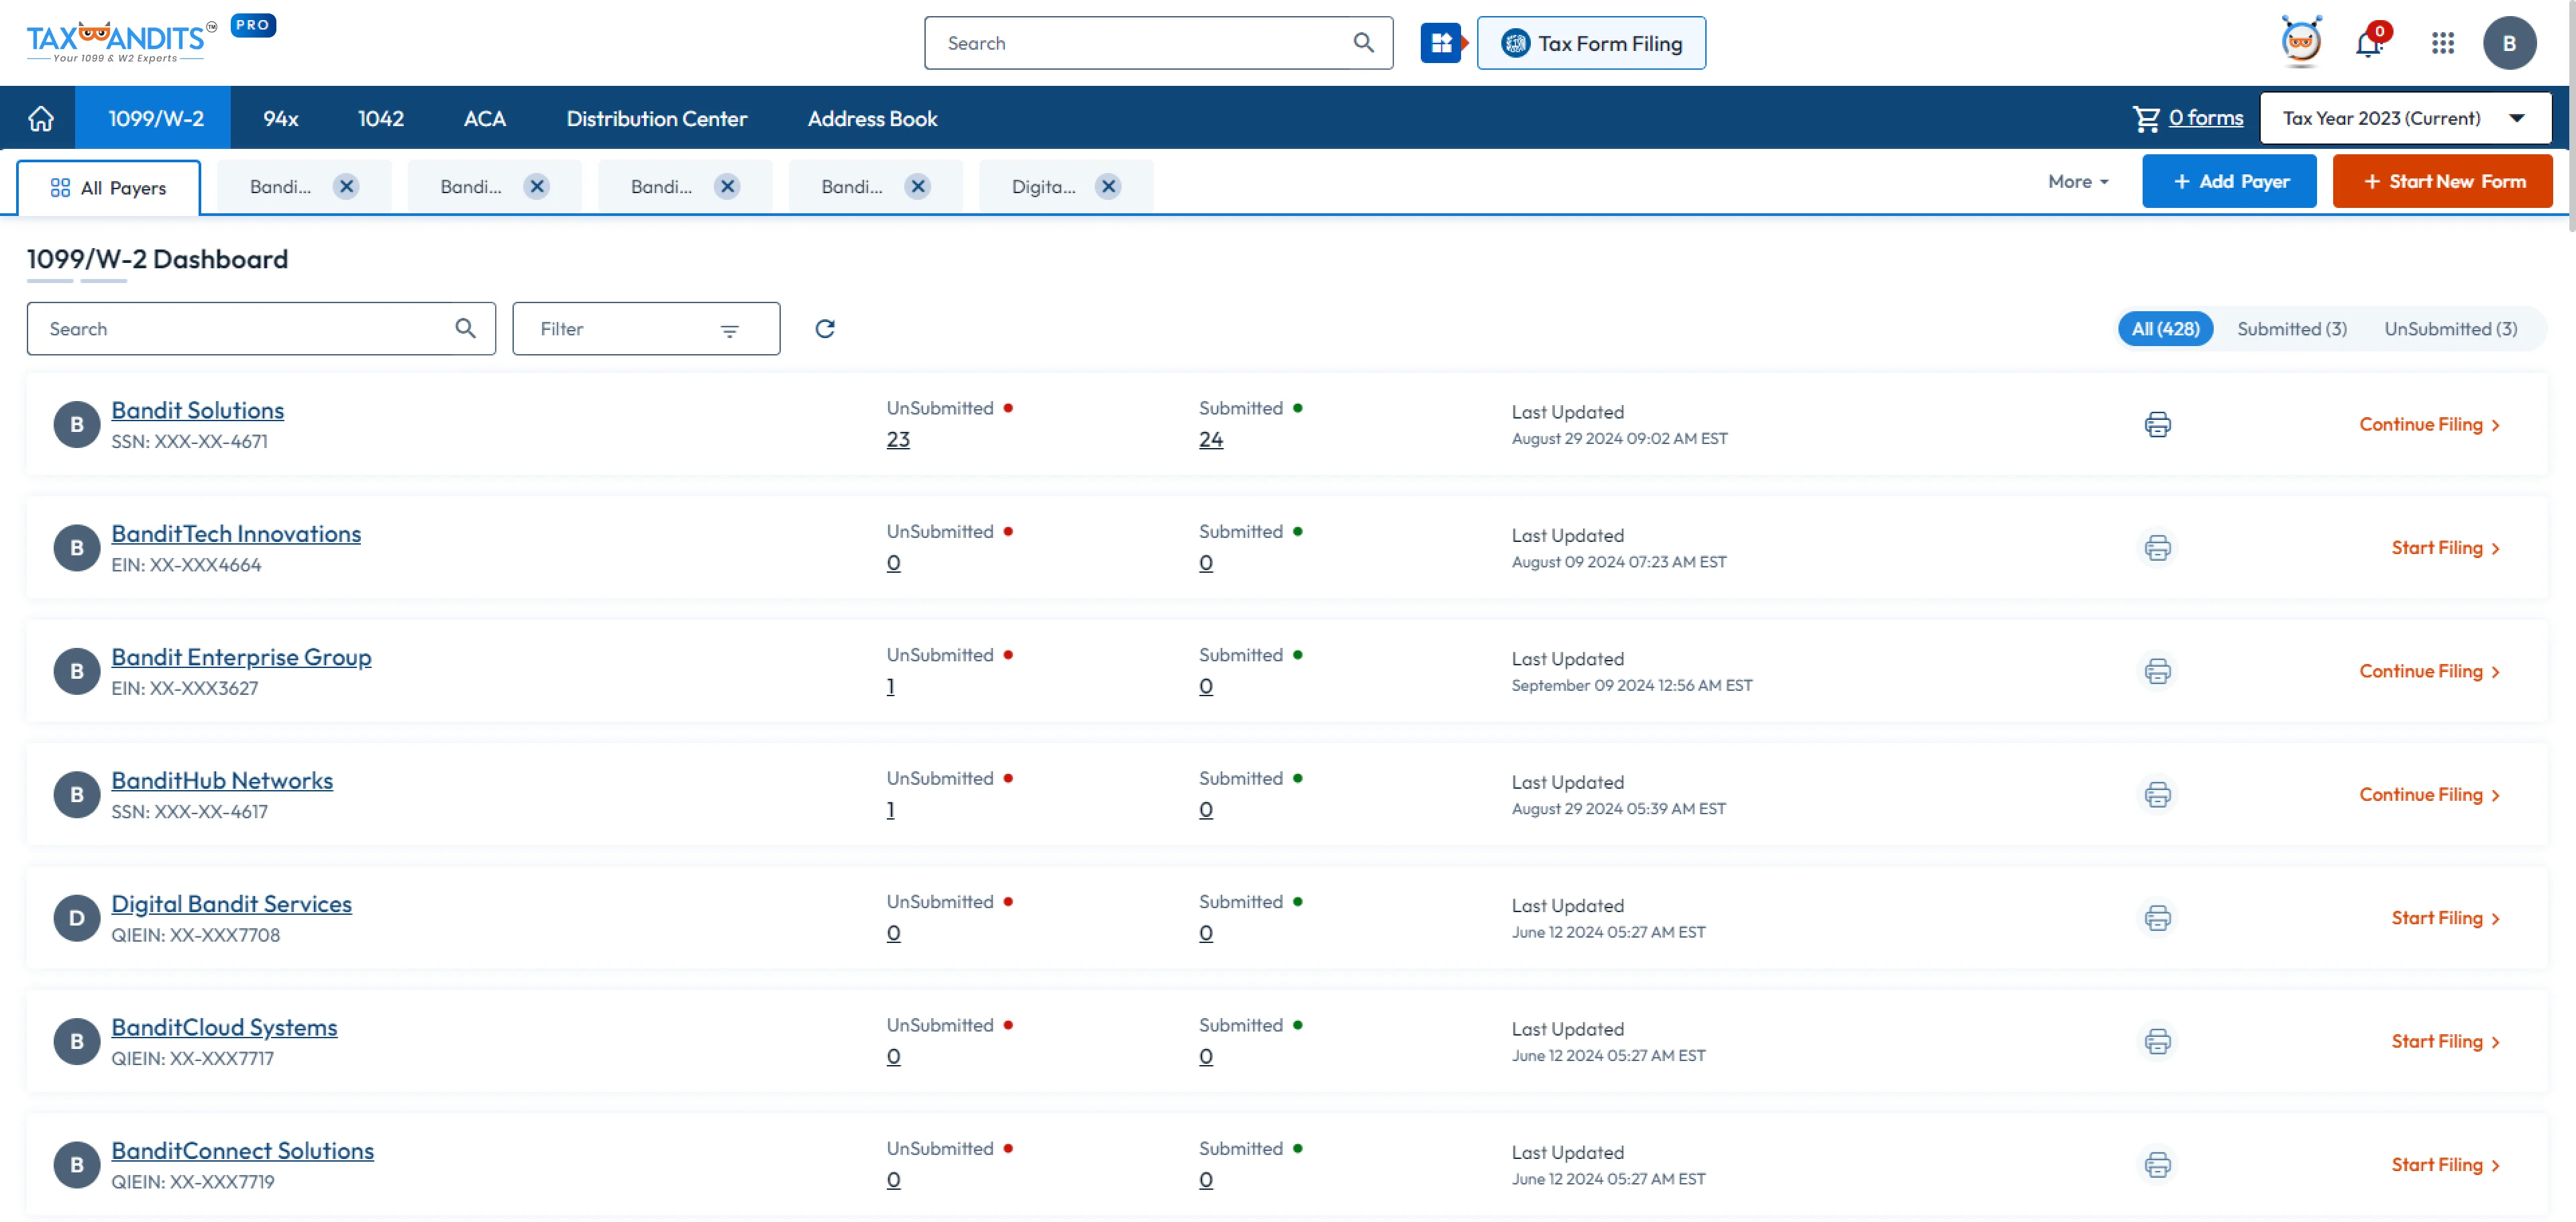The width and height of the screenshot is (2576, 1222).
Task: Close the first Bandi... payer tab
Action: point(346,186)
